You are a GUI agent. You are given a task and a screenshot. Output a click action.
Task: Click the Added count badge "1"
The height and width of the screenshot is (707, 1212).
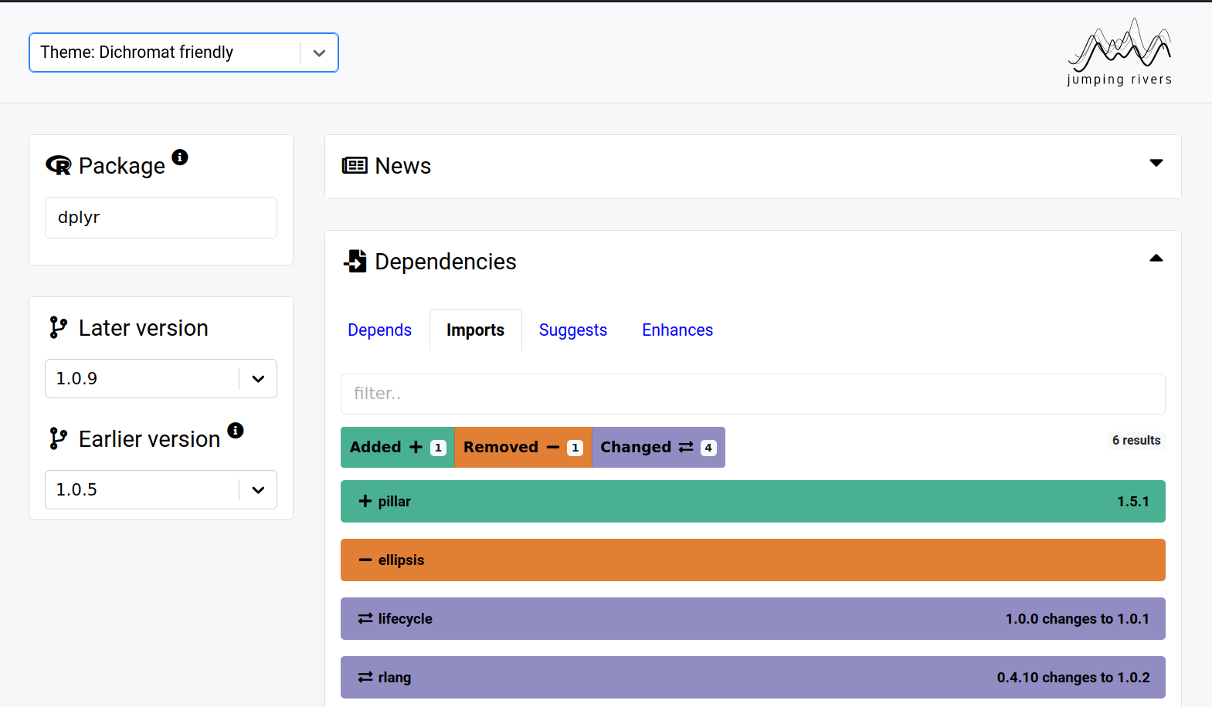(x=438, y=448)
